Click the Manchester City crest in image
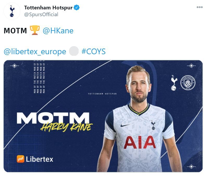 coord(188,83)
